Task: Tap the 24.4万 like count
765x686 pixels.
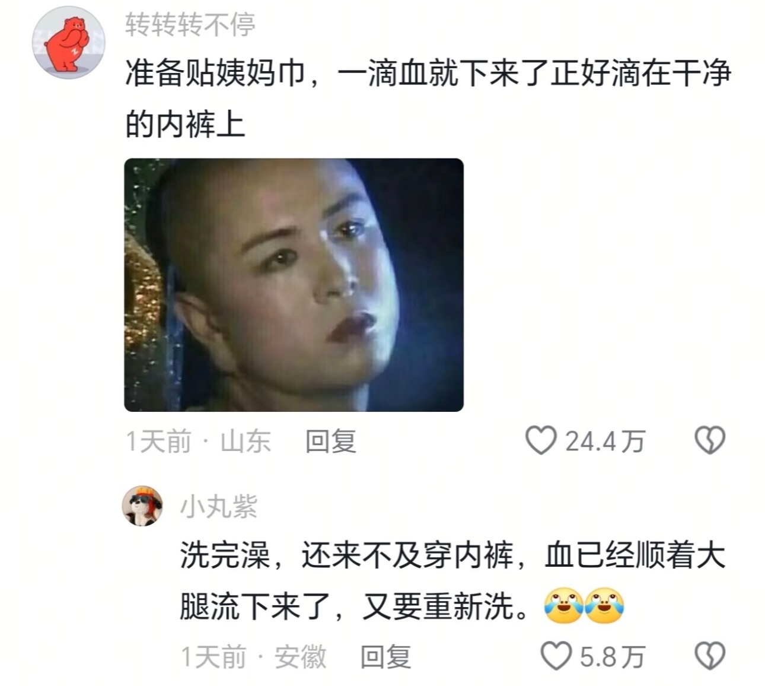Action: tap(604, 442)
